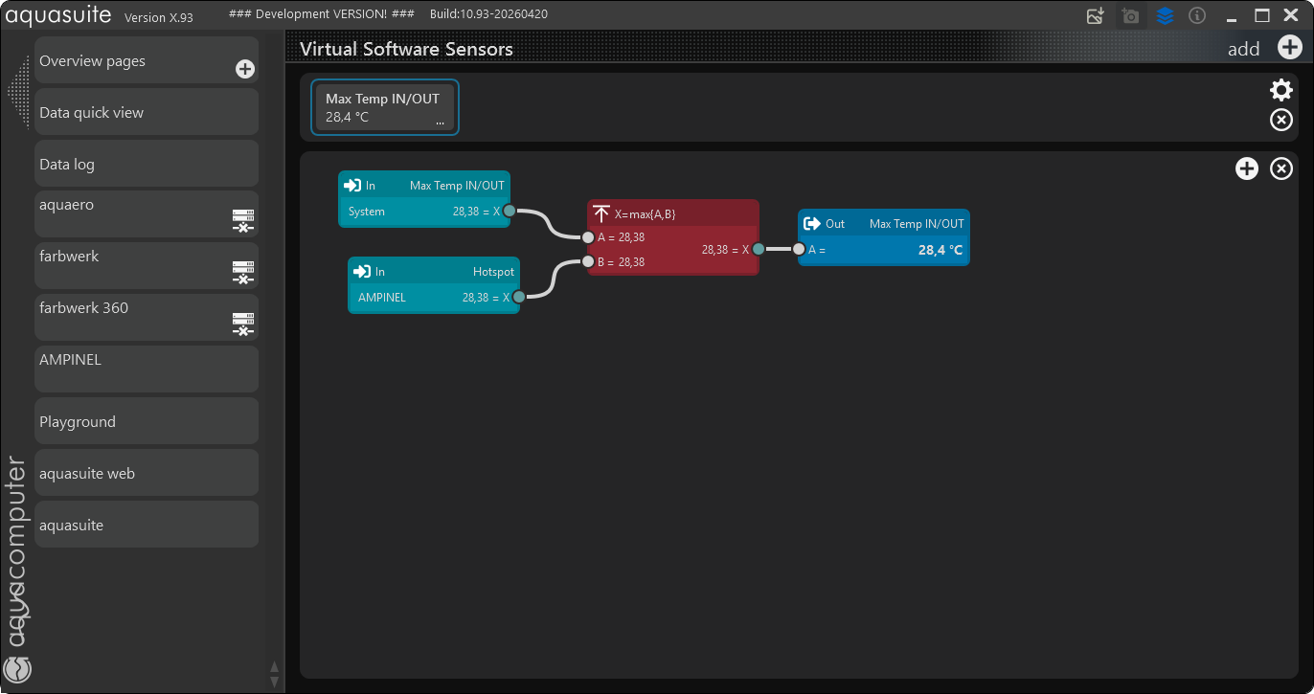Click the screenshot camera icon in title bar

click(x=1130, y=15)
